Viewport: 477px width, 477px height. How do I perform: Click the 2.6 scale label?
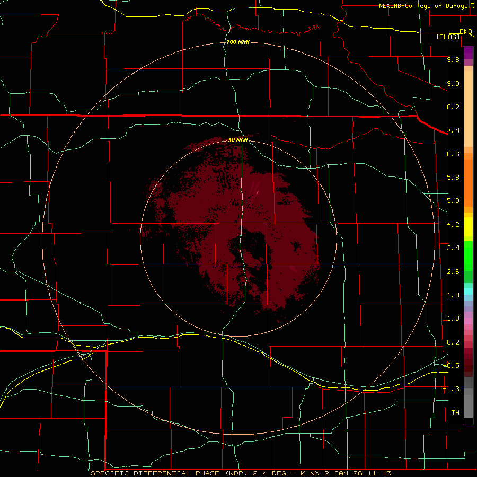(x=453, y=272)
